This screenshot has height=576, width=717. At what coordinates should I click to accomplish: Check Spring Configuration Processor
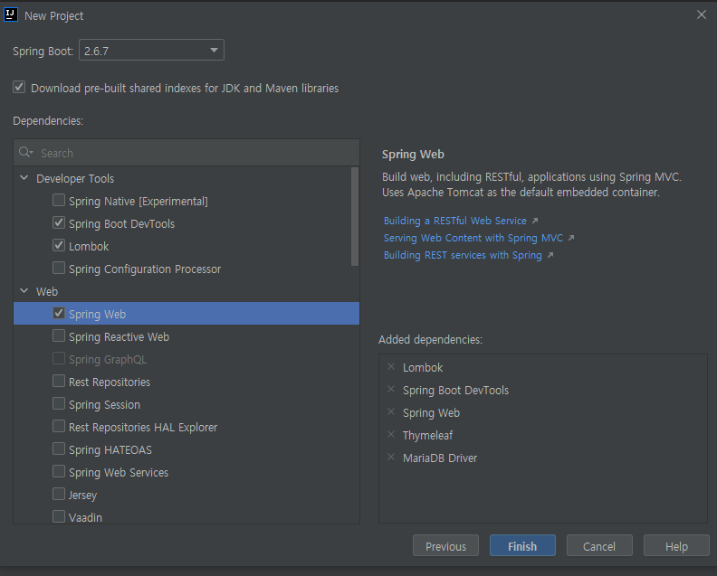tap(59, 268)
